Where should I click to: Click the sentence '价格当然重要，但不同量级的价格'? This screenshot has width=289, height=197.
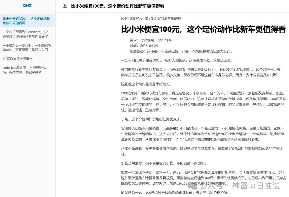(x=164, y=163)
